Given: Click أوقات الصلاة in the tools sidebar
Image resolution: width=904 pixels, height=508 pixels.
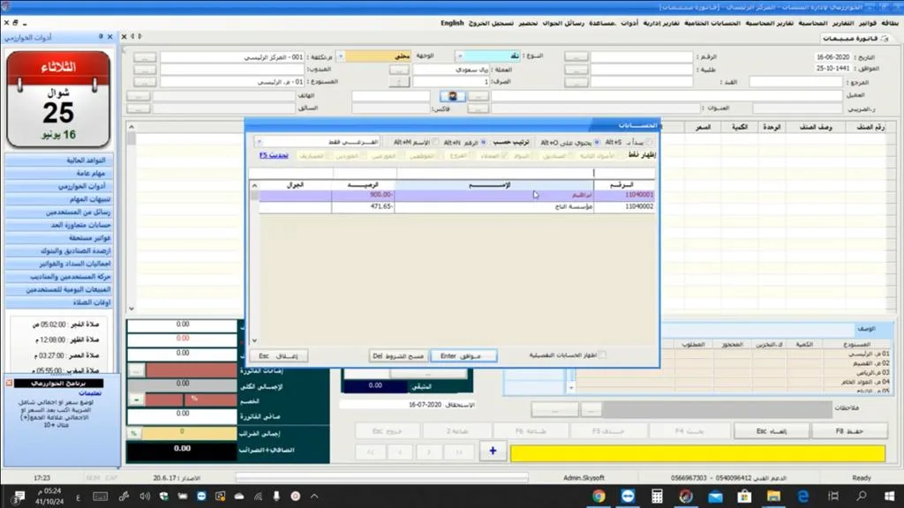Looking at the screenshot, I should 59,303.
